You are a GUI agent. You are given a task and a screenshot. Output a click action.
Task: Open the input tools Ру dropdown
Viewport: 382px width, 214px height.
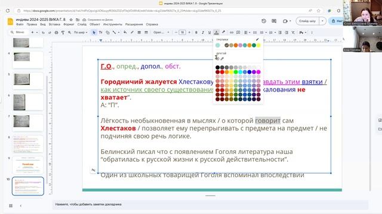tap(303, 33)
